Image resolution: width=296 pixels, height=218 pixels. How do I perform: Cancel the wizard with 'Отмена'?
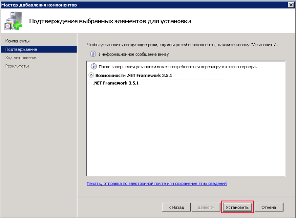tap(269, 207)
